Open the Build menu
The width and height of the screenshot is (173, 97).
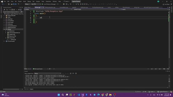(x=25, y=1)
